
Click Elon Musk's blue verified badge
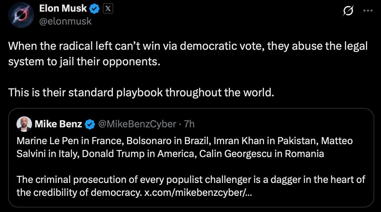pyautogui.click(x=94, y=9)
